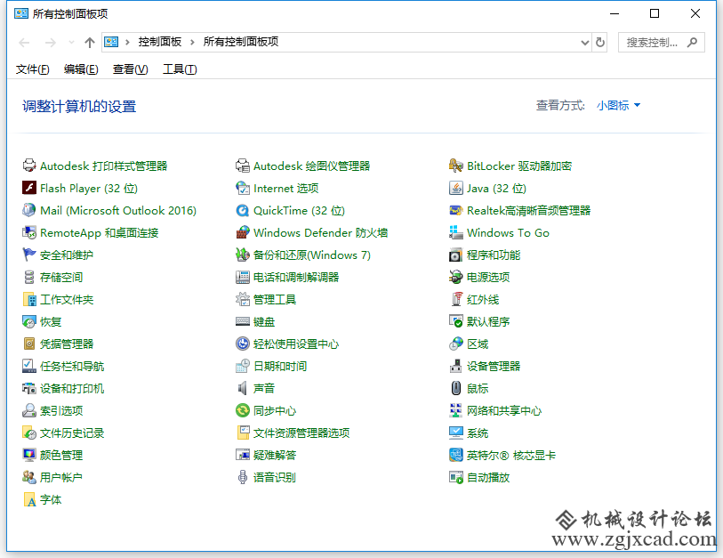Open the 设备和打印机 link
Image resolution: width=723 pixels, height=558 pixels.
[x=72, y=388]
